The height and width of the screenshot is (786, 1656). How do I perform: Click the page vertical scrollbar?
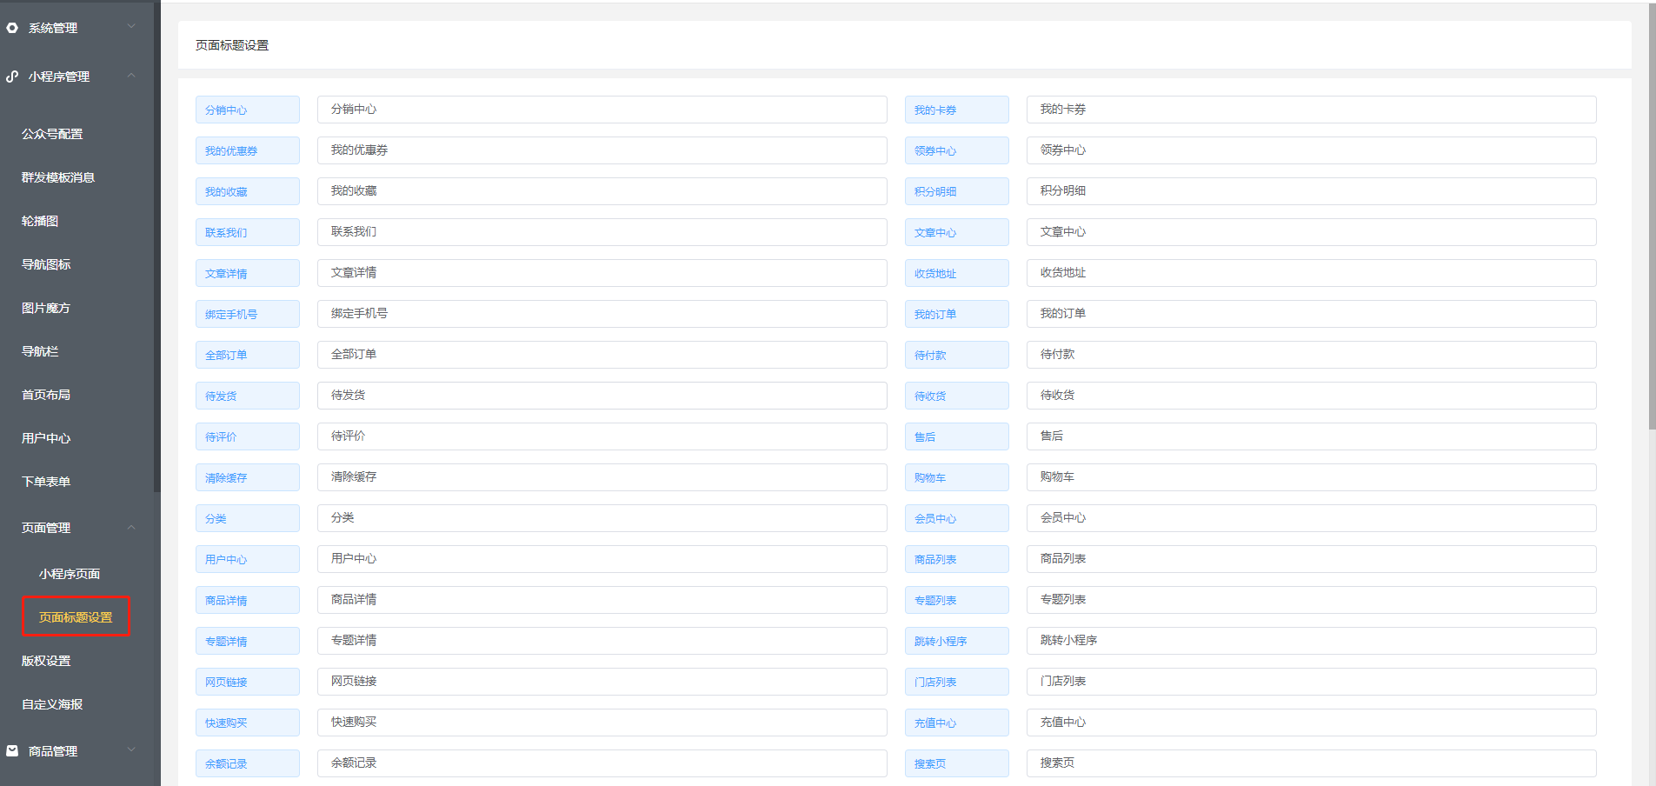[1652, 217]
